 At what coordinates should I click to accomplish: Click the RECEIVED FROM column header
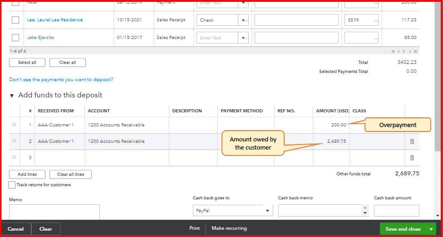coord(56,111)
